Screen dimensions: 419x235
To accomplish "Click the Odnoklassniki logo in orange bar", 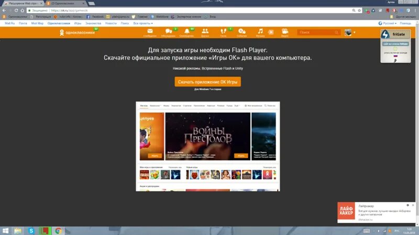I will tap(77, 32).
